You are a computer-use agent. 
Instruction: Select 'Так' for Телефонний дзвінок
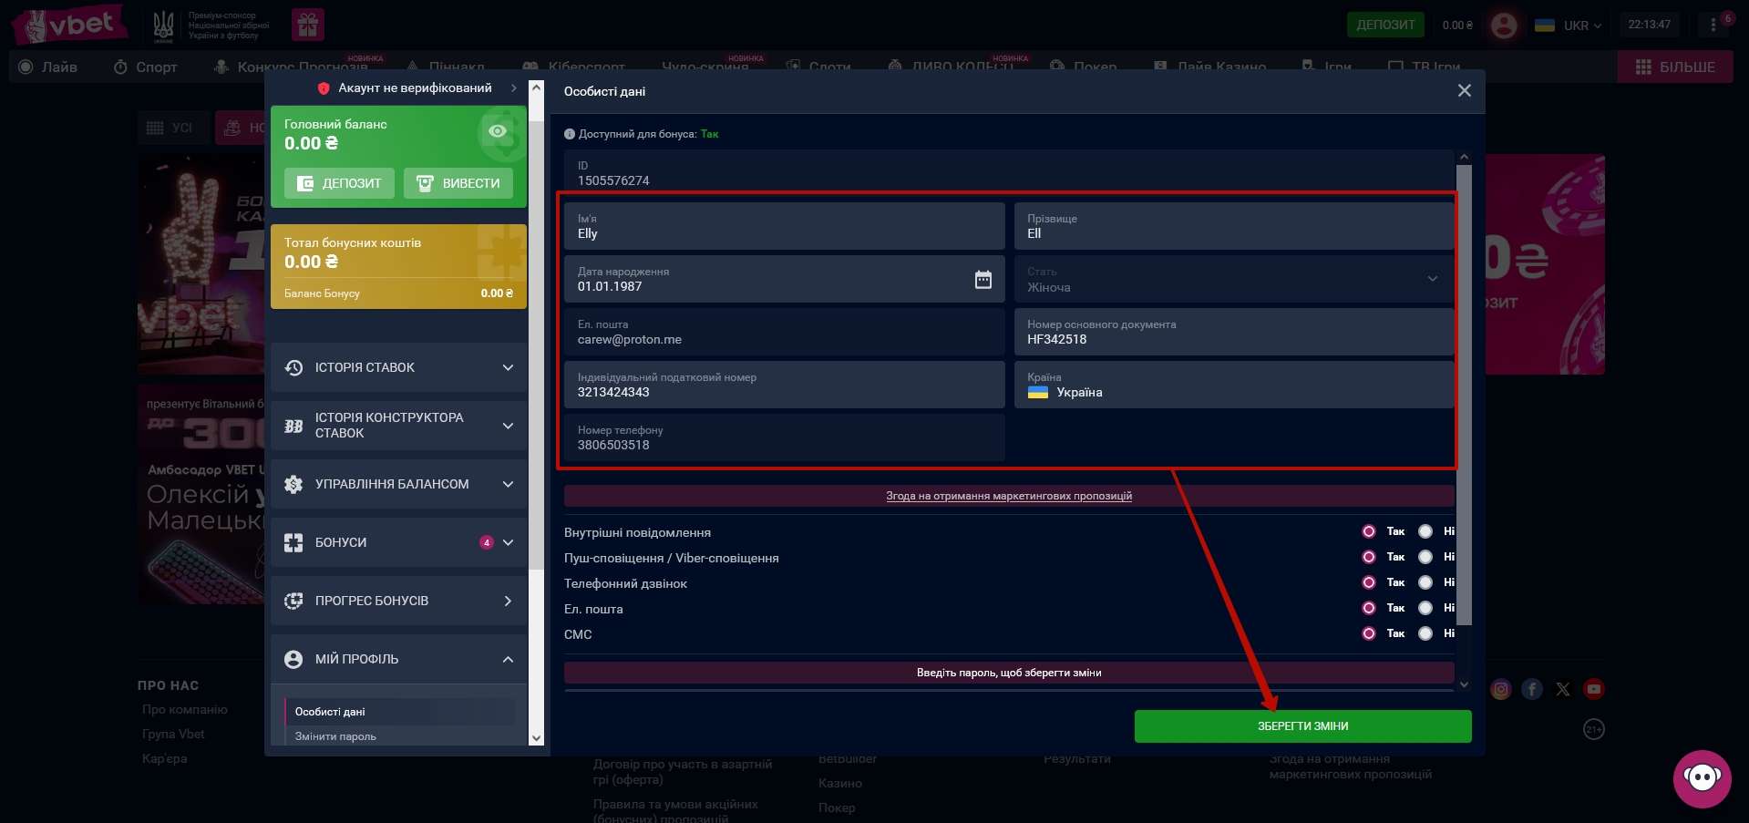pos(1369,582)
